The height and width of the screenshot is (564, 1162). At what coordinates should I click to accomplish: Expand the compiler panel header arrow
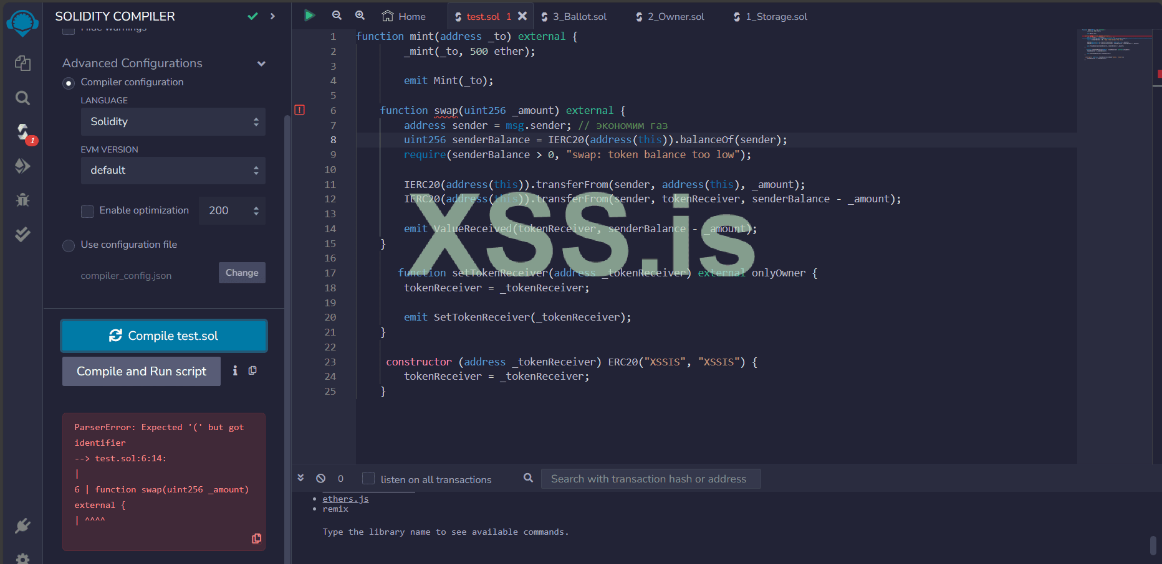coord(272,16)
